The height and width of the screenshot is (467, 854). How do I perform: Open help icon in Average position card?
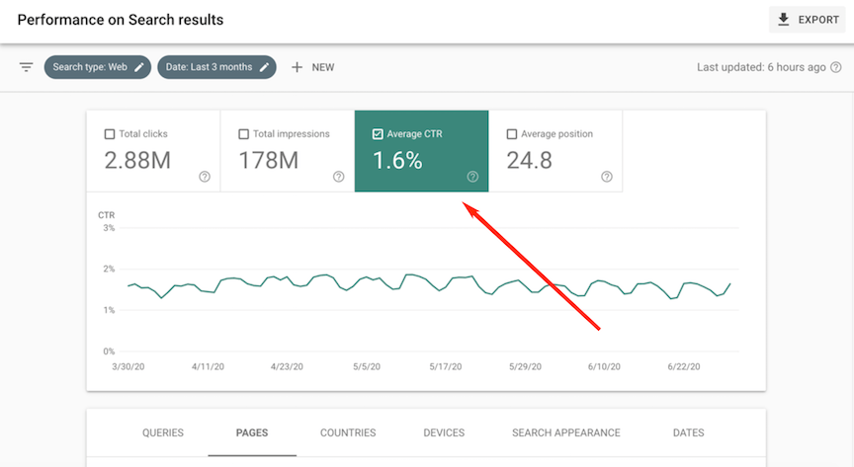(606, 177)
